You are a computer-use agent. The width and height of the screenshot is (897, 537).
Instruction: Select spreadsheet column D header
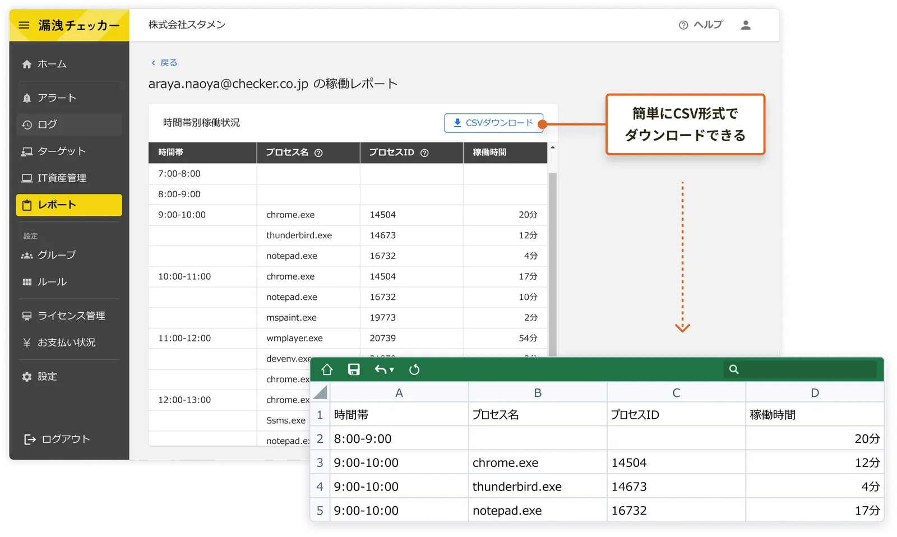[x=815, y=393]
